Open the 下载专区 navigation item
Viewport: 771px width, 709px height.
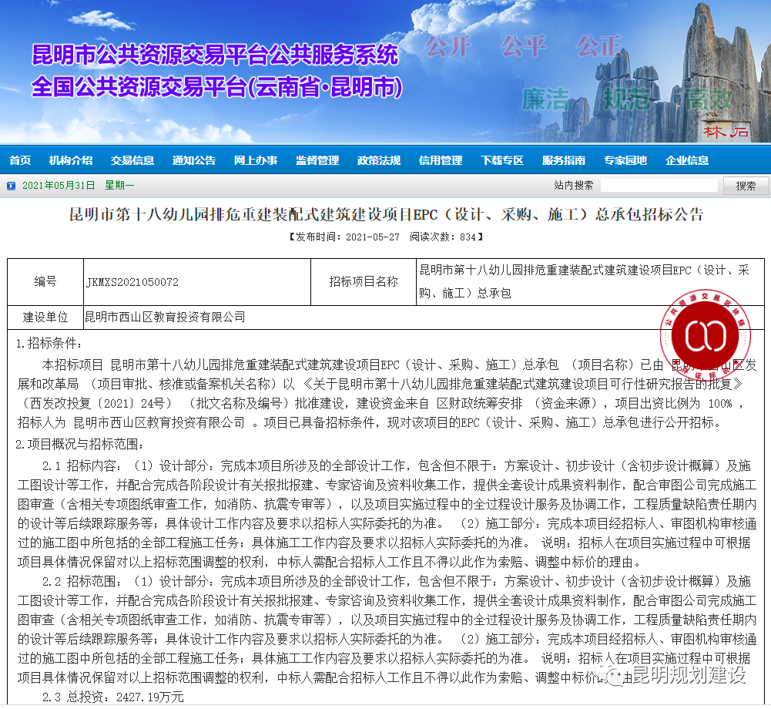pos(502,160)
